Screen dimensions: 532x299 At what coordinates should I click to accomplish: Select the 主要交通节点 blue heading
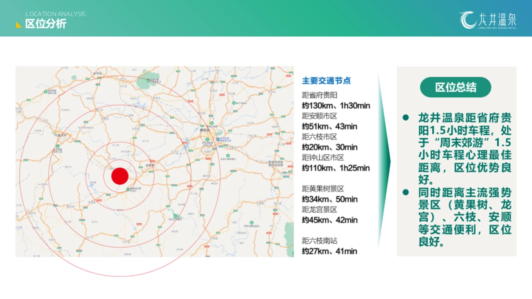tap(326, 81)
